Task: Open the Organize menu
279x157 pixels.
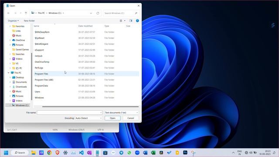Action: pyautogui.click(x=13, y=20)
